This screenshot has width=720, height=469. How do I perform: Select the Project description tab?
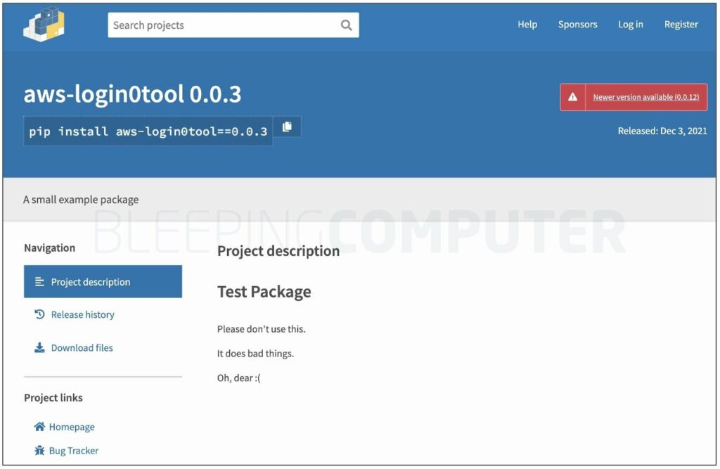click(103, 281)
